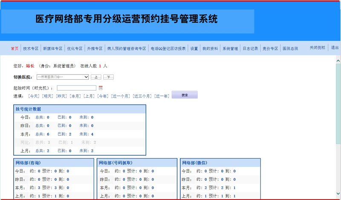Viewport: 341px width, 200px height.
Task: Click 本月 未到 value 4 in 挂号统计数据
Action: click(x=92, y=134)
